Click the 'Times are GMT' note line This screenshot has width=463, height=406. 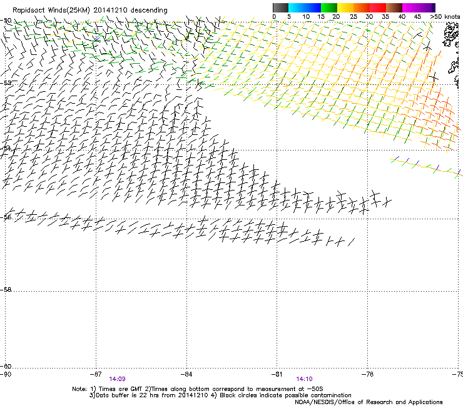[x=197, y=389]
